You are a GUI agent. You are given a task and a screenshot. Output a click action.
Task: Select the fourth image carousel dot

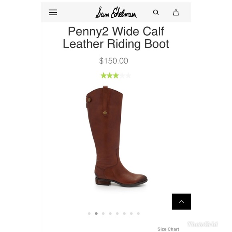[x=110, y=214]
